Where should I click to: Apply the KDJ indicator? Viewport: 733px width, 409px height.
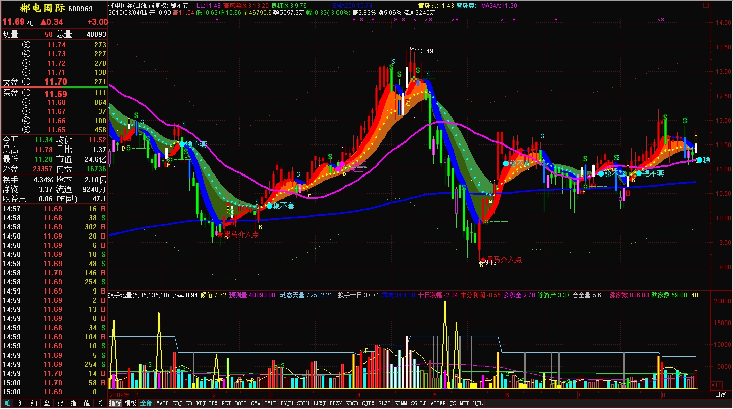[177, 403]
